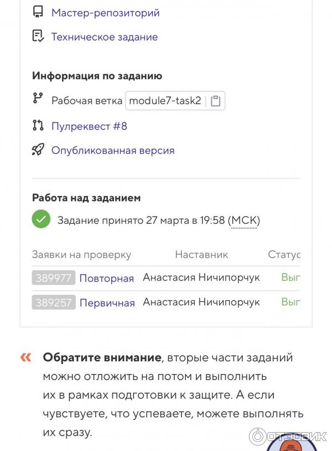Select the module7-task2 branch name field
The height and width of the screenshot is (451, 332).
click(166, 100)
